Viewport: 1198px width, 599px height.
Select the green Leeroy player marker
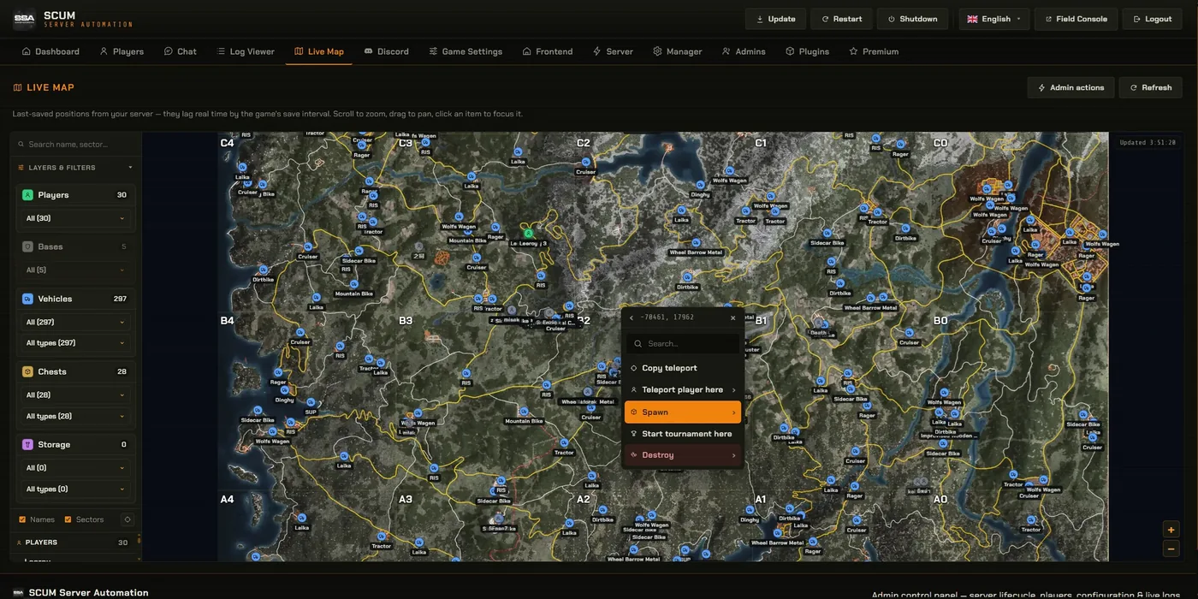[528, 233]
